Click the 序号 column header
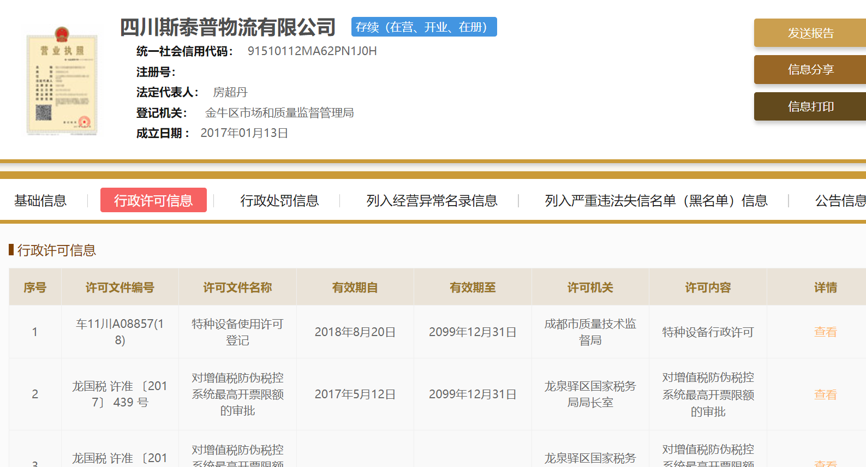 click(35, 288)
